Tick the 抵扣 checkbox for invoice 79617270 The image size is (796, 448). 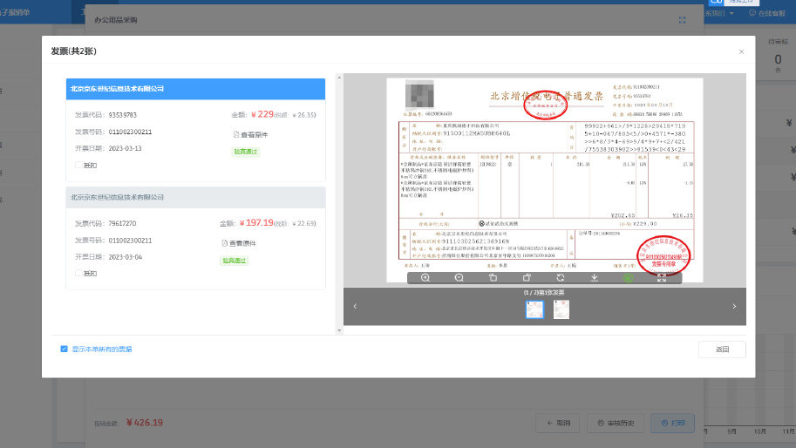pyautogui.click(x=78, y=273)
